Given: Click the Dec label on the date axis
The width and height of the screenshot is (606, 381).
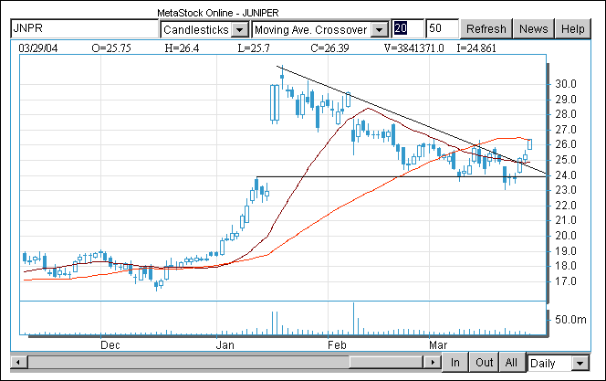Looking at the screenshot, I should pyautogui.click(x=110, y=345).
